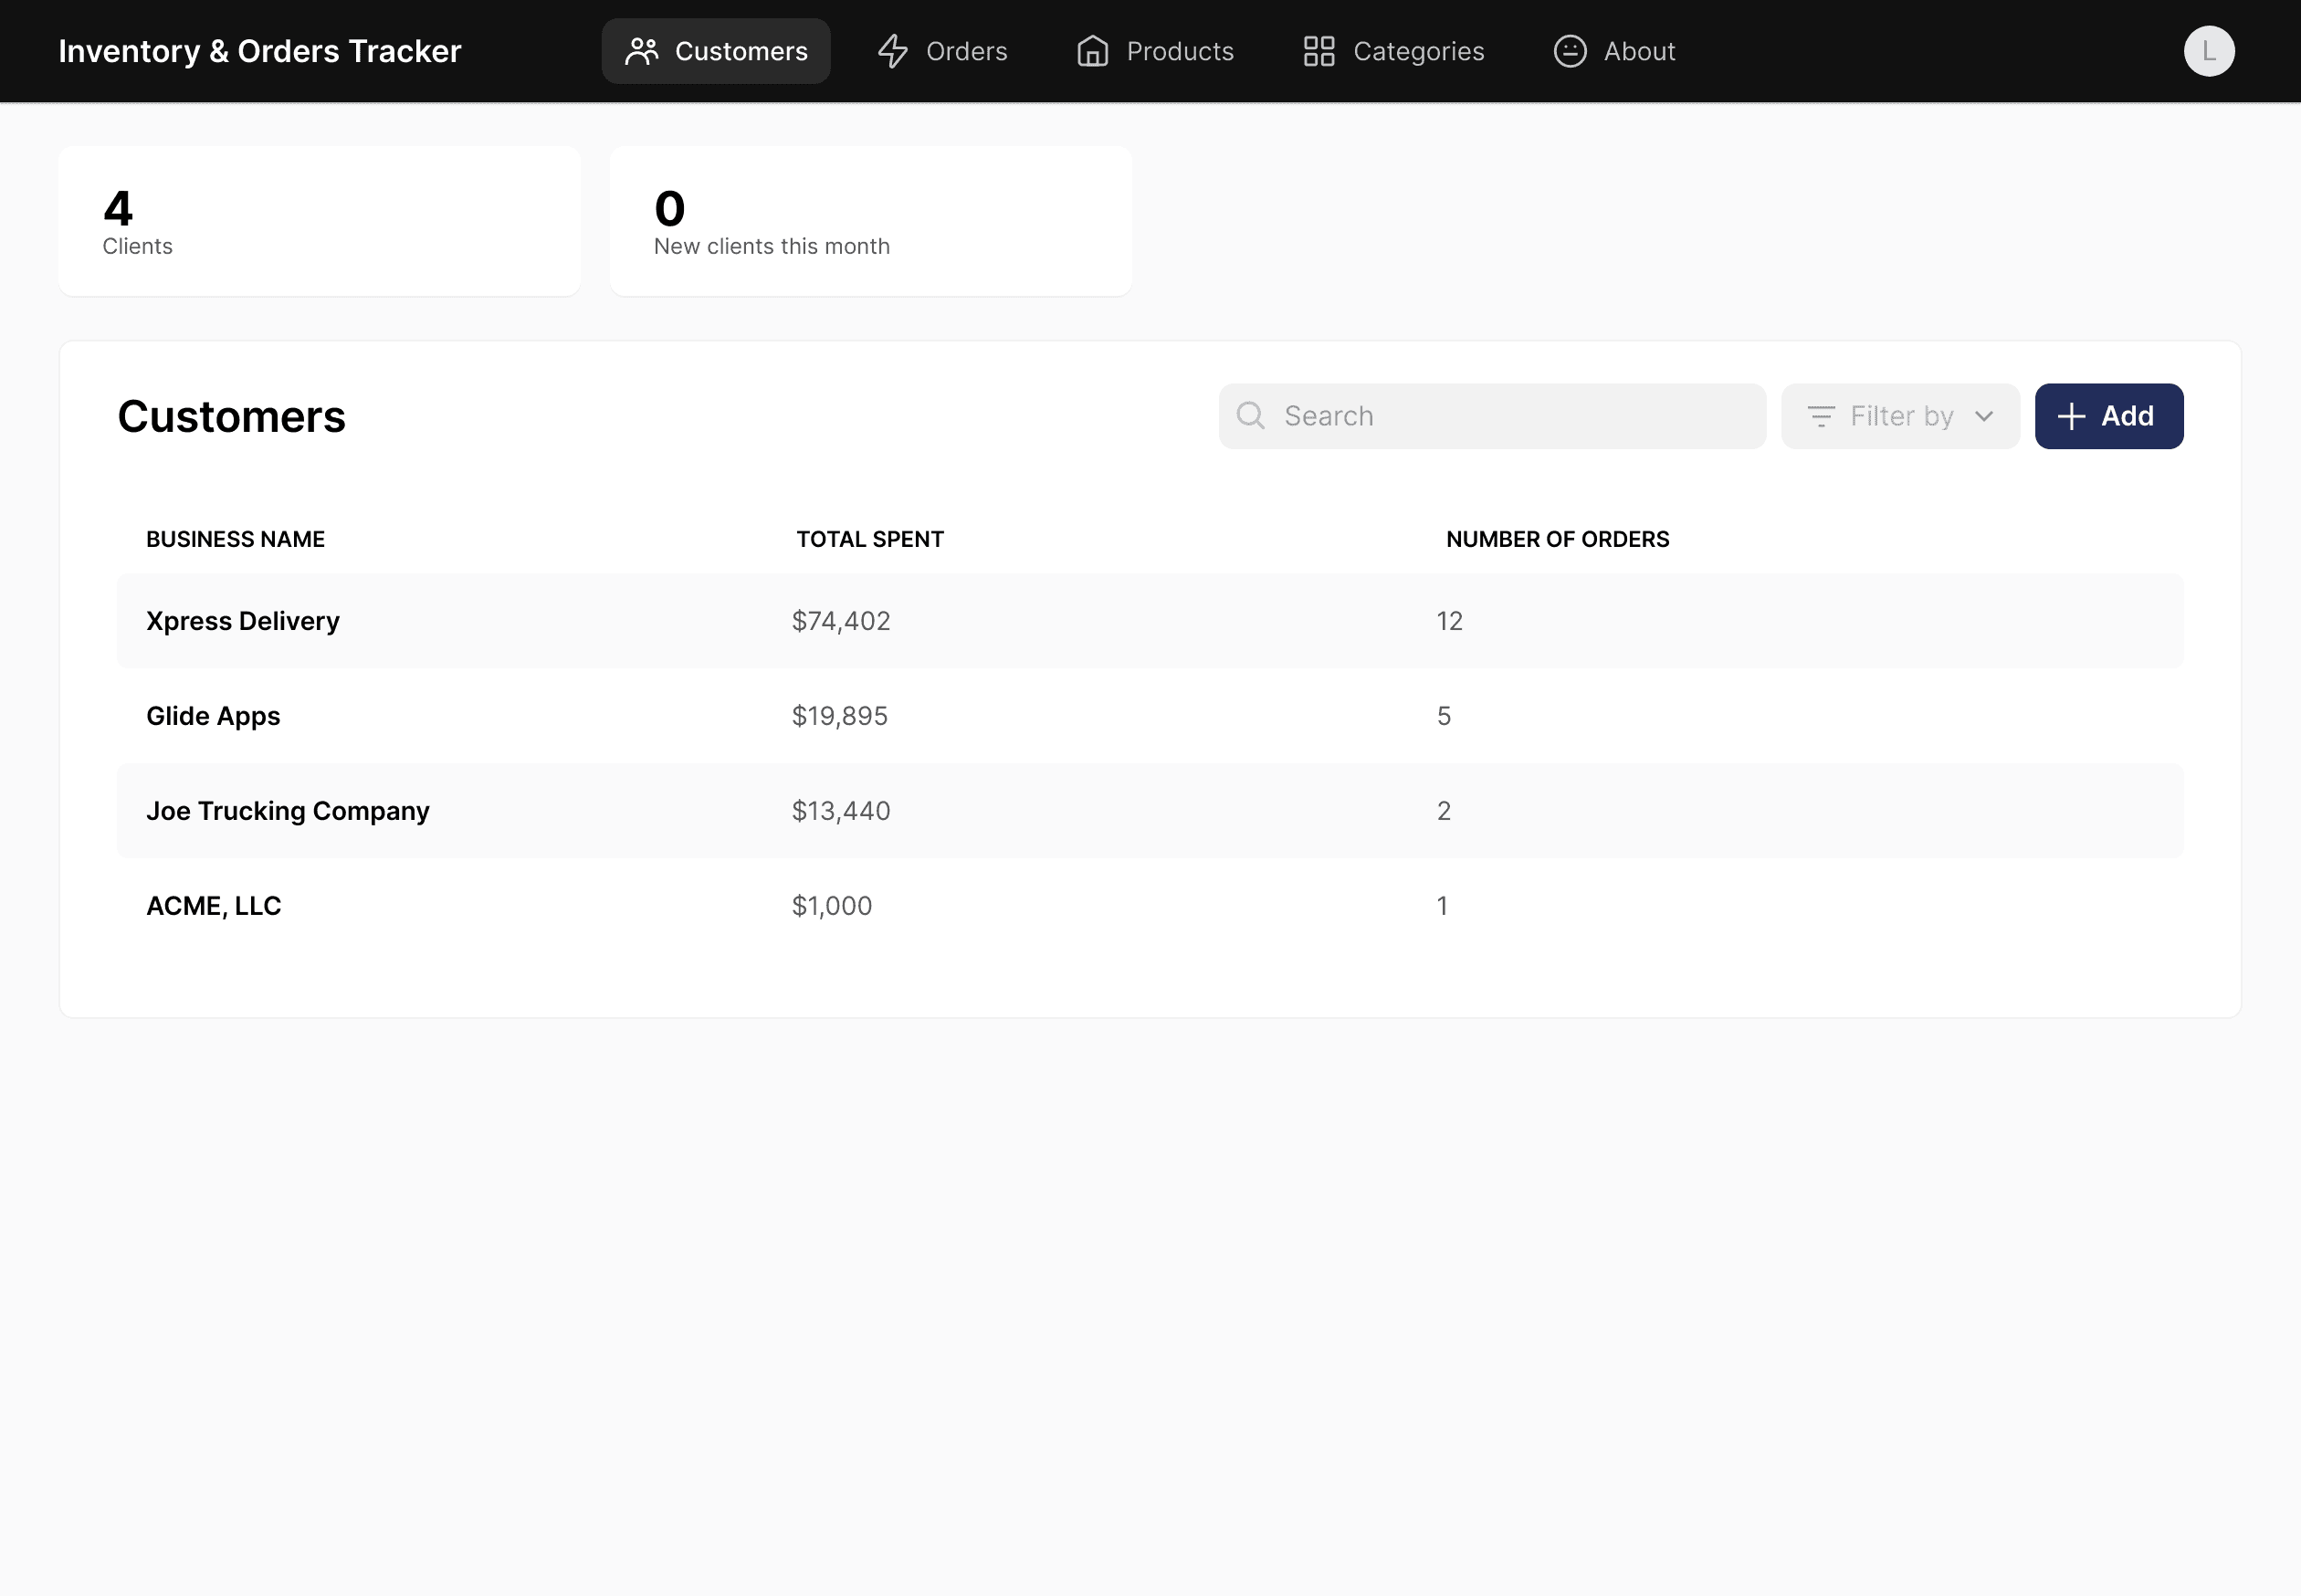Screen dimensions: 2301x1596
Task: Click the $1,000 total spent value
Action: tap(831, 906)
